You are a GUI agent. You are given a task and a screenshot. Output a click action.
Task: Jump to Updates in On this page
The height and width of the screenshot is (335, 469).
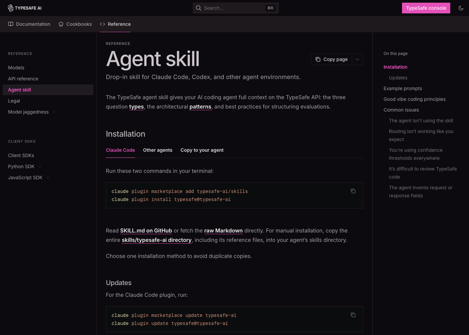[398, 78]
